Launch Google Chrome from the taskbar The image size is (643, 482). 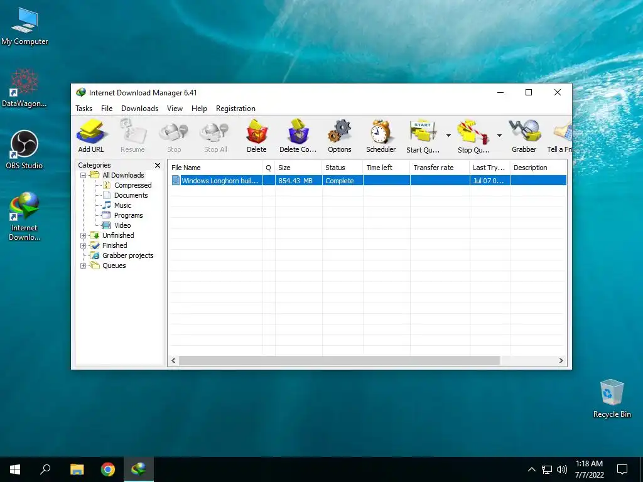[108, 469]
